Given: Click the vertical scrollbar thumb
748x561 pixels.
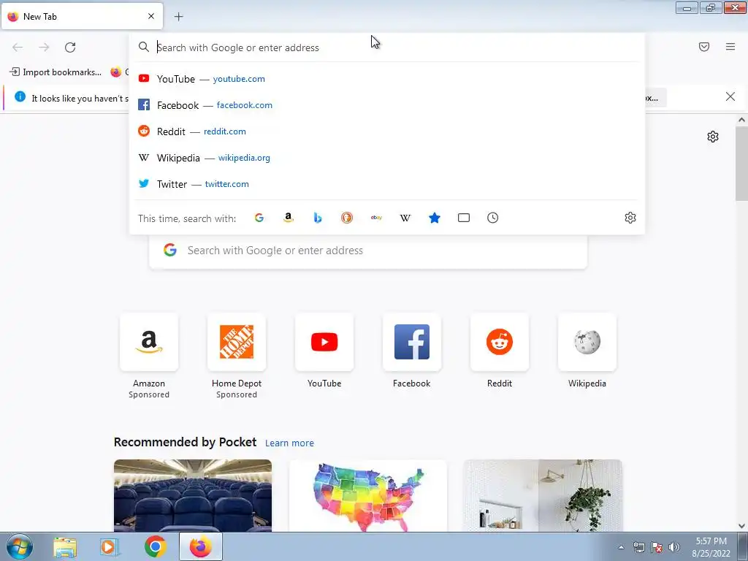Looking at the screenshot, I should [x=742, y=163].
